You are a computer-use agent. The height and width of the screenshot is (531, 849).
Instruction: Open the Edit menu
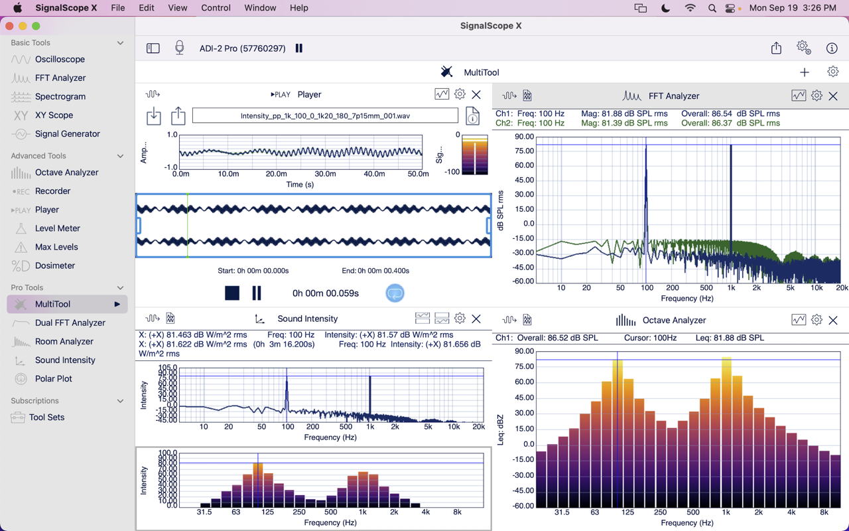tap(147, 8)
